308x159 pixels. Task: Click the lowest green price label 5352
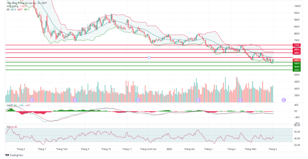pos(297,70)
